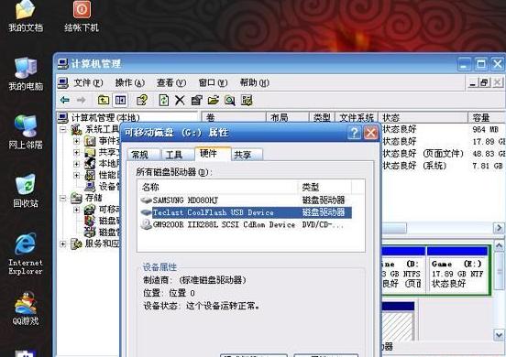Open the 结帐下机 desktop shortcut
The width and height of the screenshot is (506, 357).
(x=82, y=16)
